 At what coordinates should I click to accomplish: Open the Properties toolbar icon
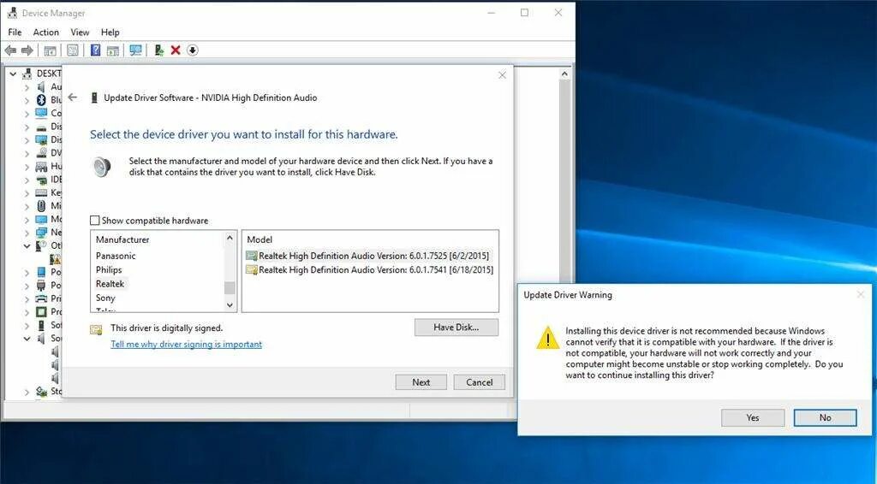click(73, 50)
